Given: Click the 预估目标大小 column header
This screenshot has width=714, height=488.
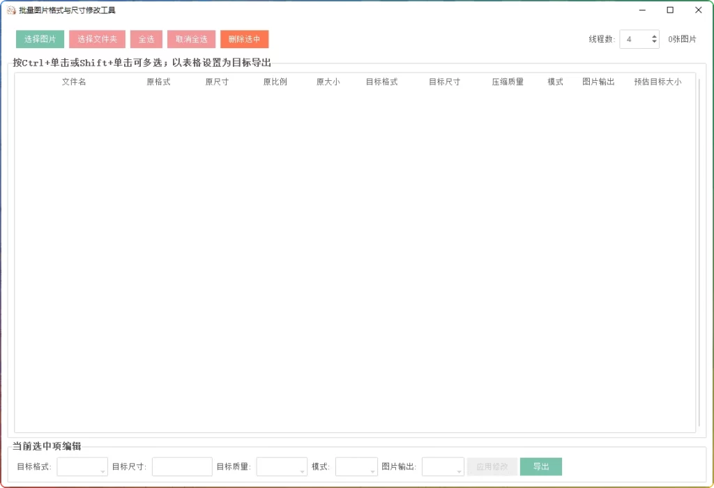Looking at the screenshot, I should coord(657,82).
